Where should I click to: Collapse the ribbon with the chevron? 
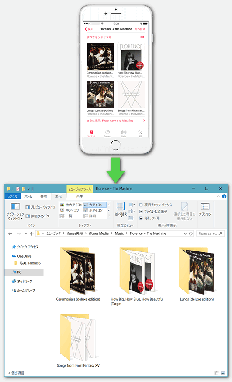pos(218,196)
